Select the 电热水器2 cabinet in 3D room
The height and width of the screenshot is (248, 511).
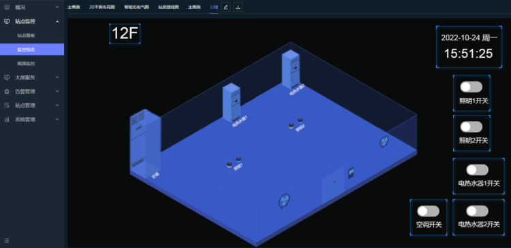[x=291, y=70]
